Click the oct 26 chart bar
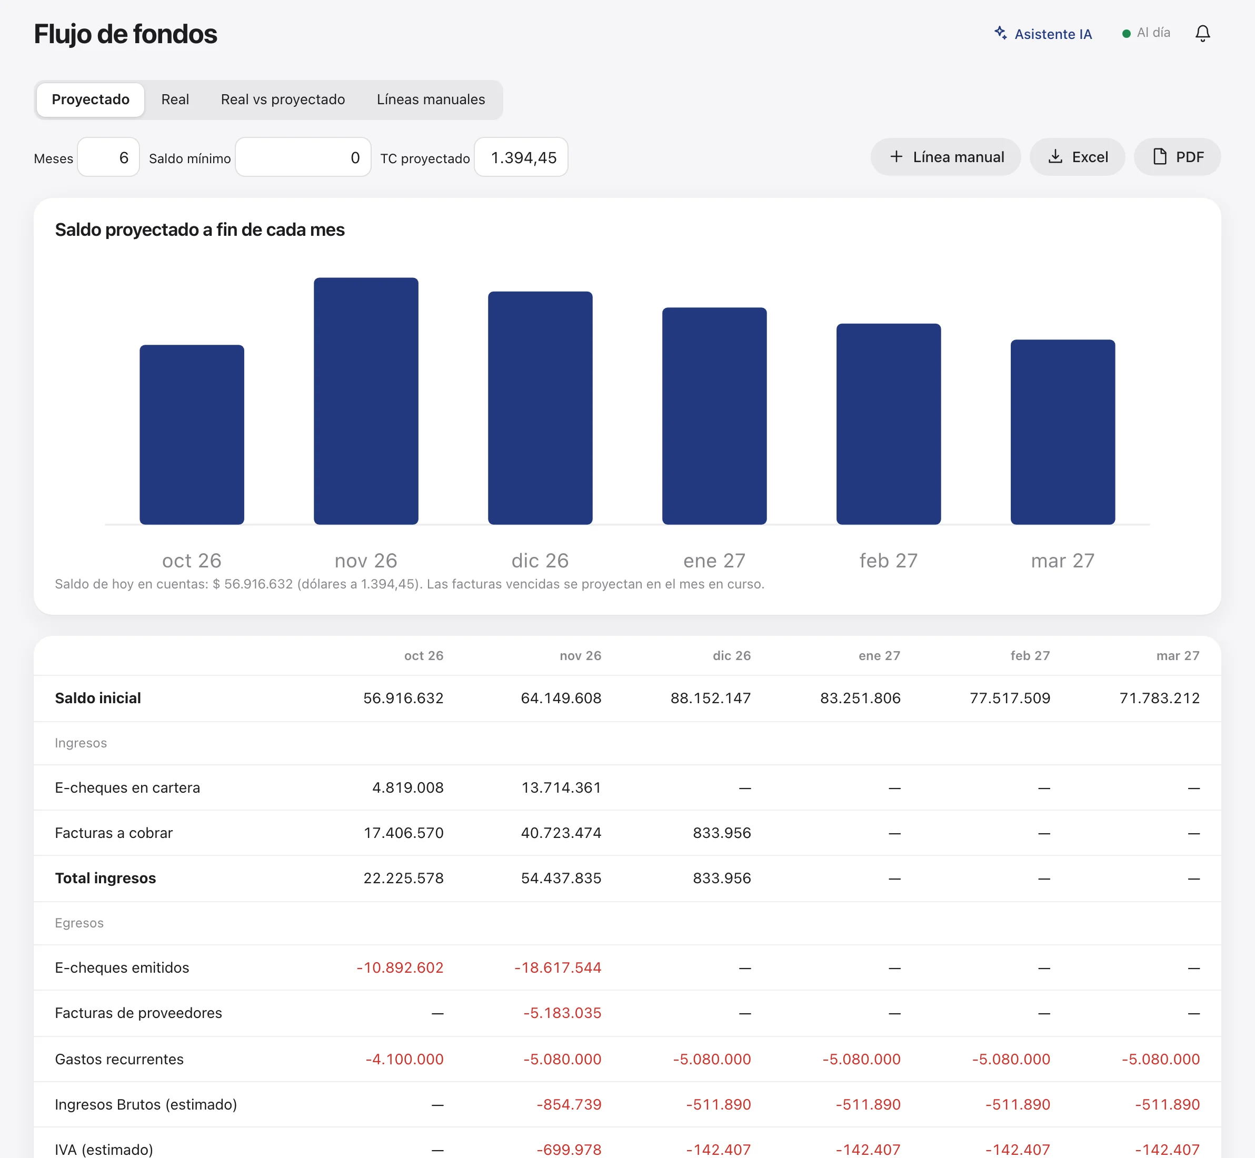This screenshot has height=1158, width=1255. pyautogui.click(x=192, y=434)
